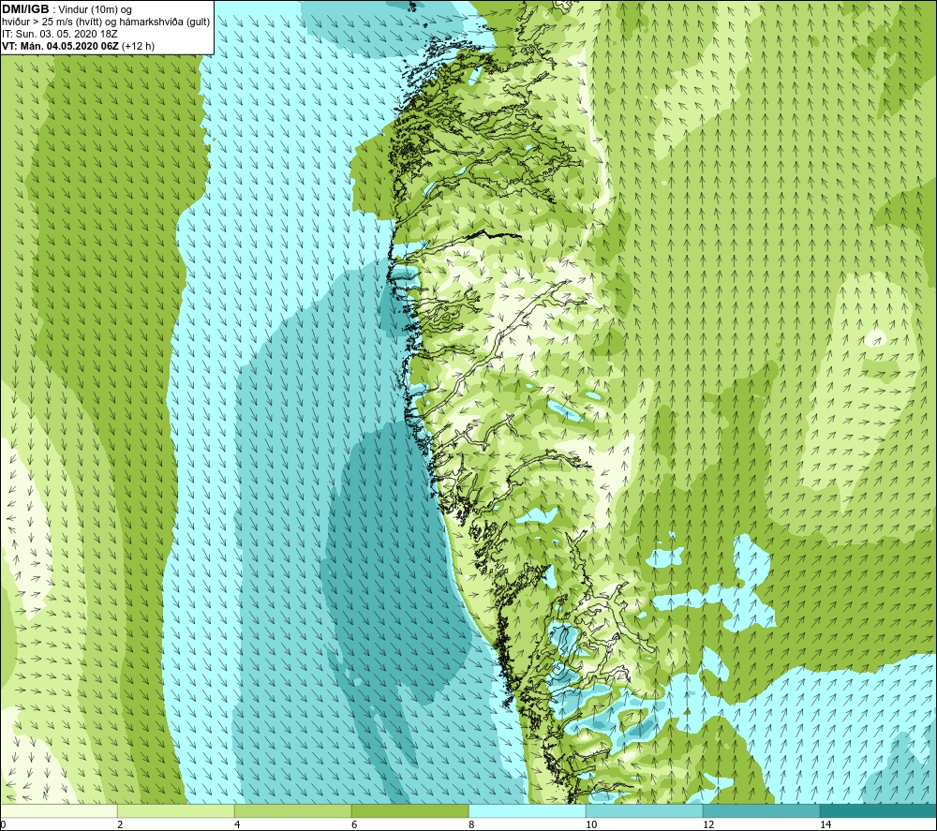Click the 'IT: Sun. 03. 05. 2020 18Z' line
937x831 pixels.
click(x=60, y=34)
